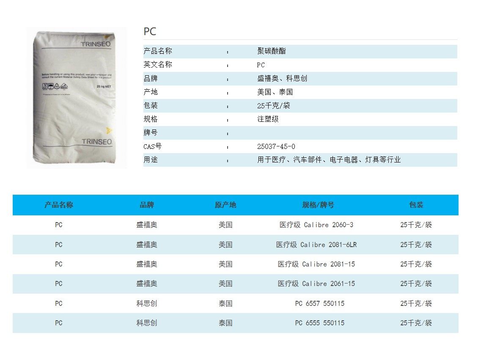Select 25千克/袋 in the PC 6557 row

[x=416, y=303]
